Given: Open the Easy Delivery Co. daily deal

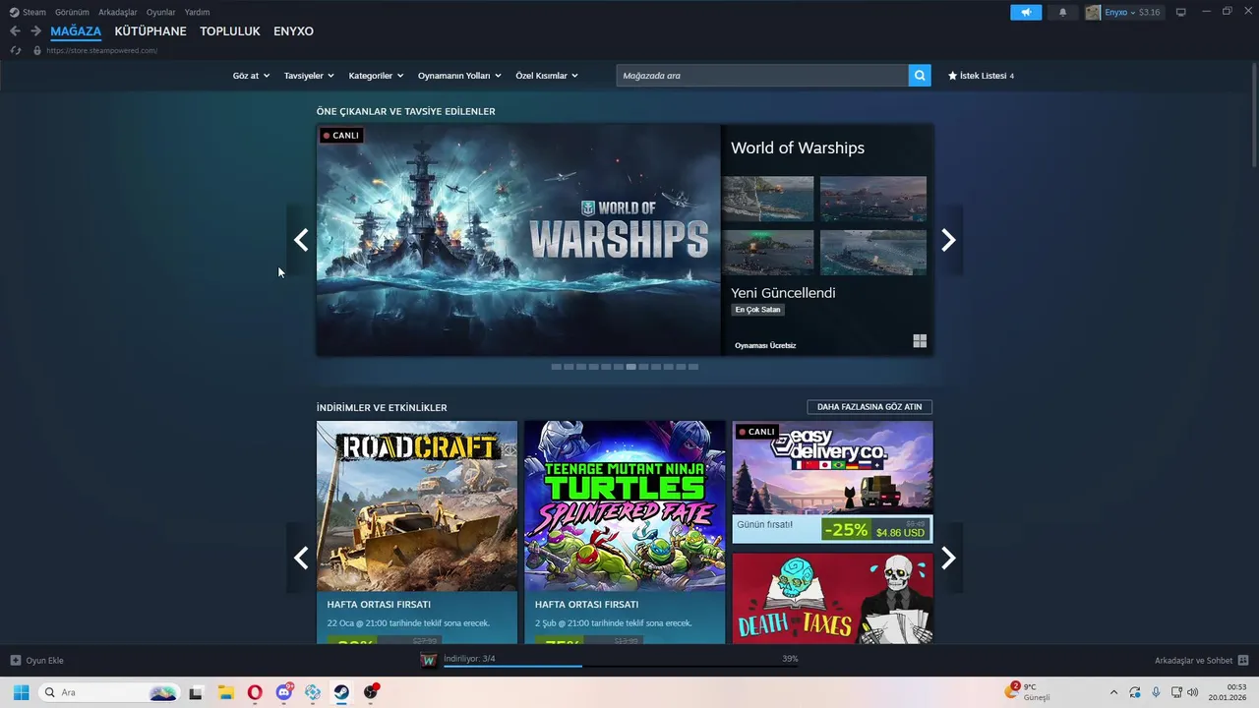Looking at the screenshot, I should [x=832, y=482].
